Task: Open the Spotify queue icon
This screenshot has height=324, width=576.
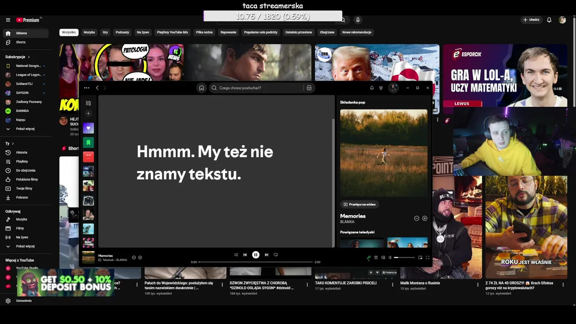Action: pos(376,257)
